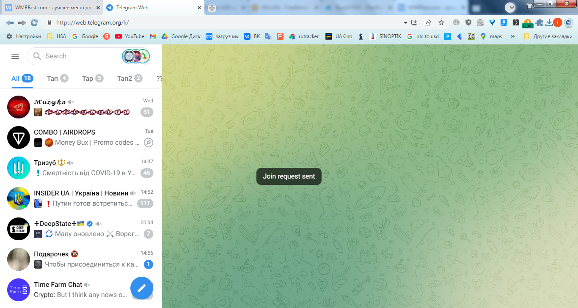Image resolution: width=578 pixels, height=308 pixels.
Task: Open the maps bookmark
Action: coord(491,36)
